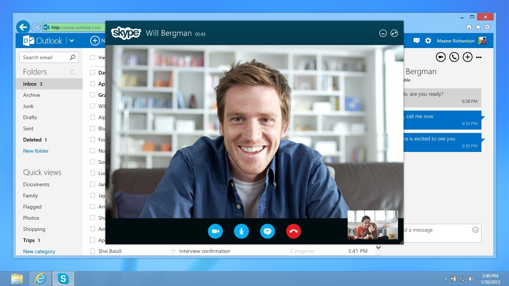Click the browser address bar

[x=74, y=27]
